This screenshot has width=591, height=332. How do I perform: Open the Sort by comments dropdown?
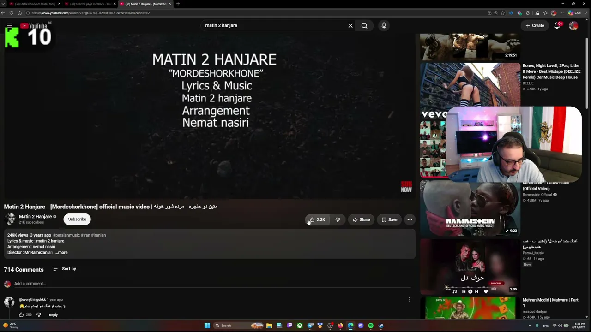65,269
